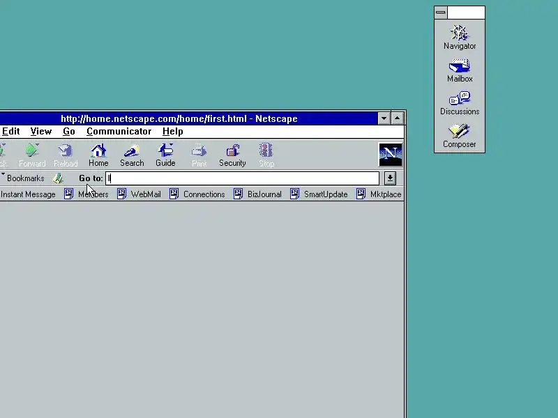Open the BizJournal personal toolbar link

(x=257, y=194)
